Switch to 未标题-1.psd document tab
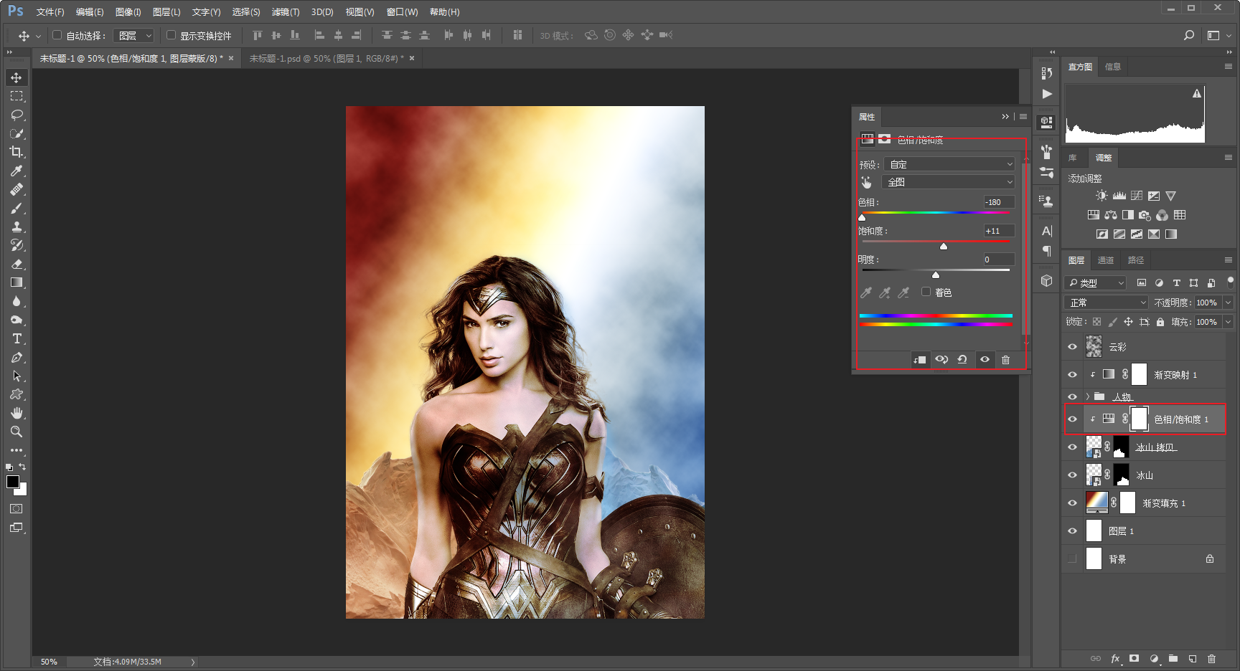 click(x=327, y=59)
